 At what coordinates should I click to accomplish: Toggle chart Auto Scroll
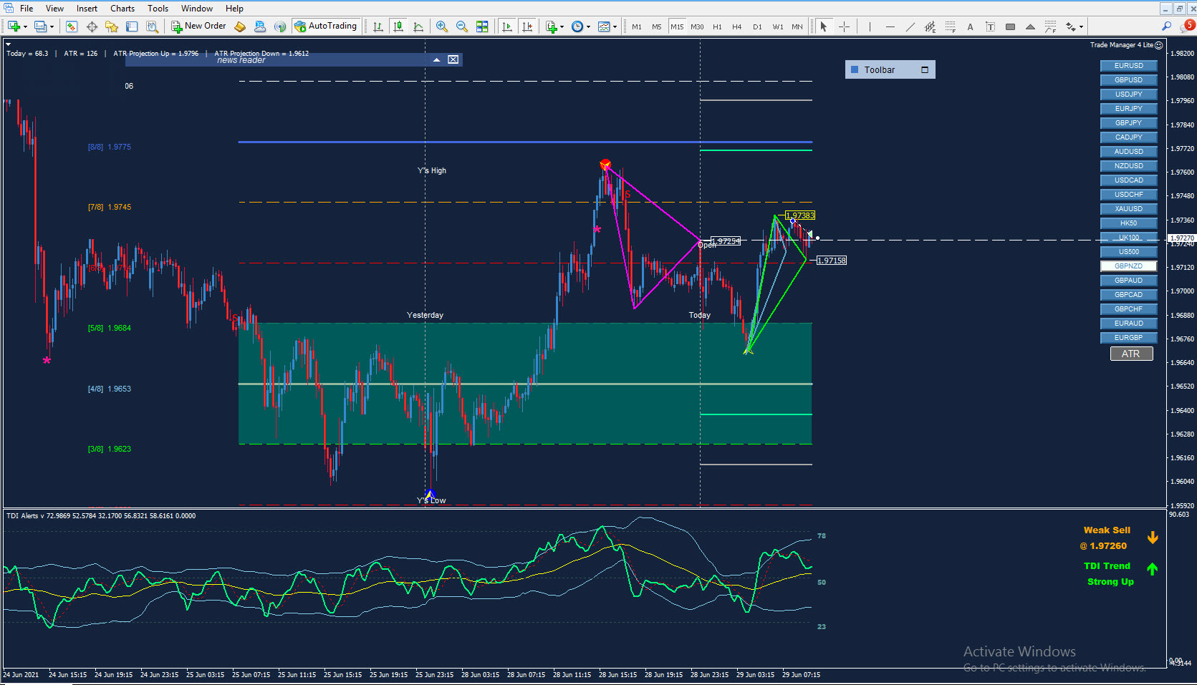[x=507, y=26]
